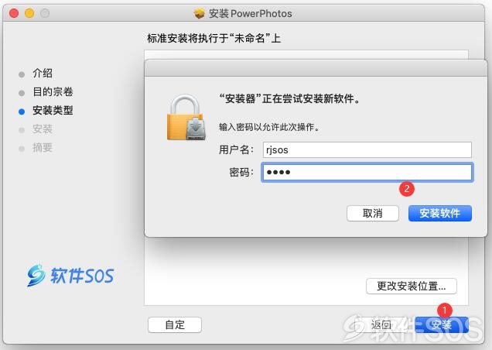
Task: Click the red number 2 badge
Action: coord(407,189)
